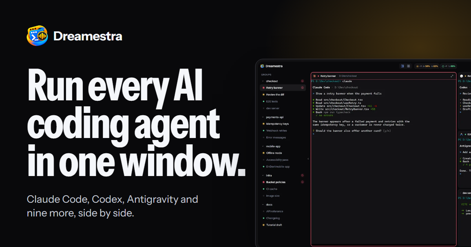The width and height of the screenshot is (471, 247).
Task: Click the 'Claude Code, Codex, Antigravity' subtitle text
Action: pos(112,206)
